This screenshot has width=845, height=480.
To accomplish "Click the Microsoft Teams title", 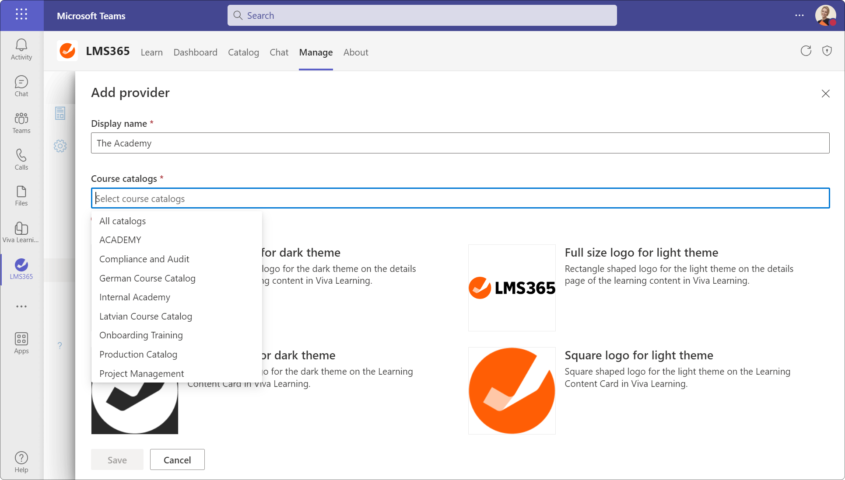I will pos(91,16).
